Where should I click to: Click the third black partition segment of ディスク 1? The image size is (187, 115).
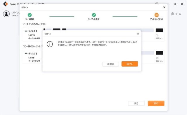point(64,29)
